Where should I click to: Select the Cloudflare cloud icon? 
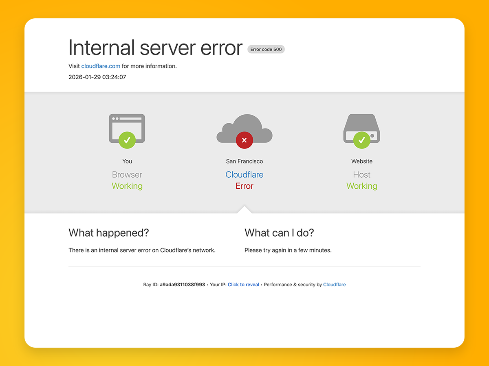244,128
